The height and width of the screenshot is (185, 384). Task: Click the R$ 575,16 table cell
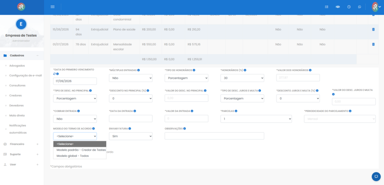[x=196, y=47]
